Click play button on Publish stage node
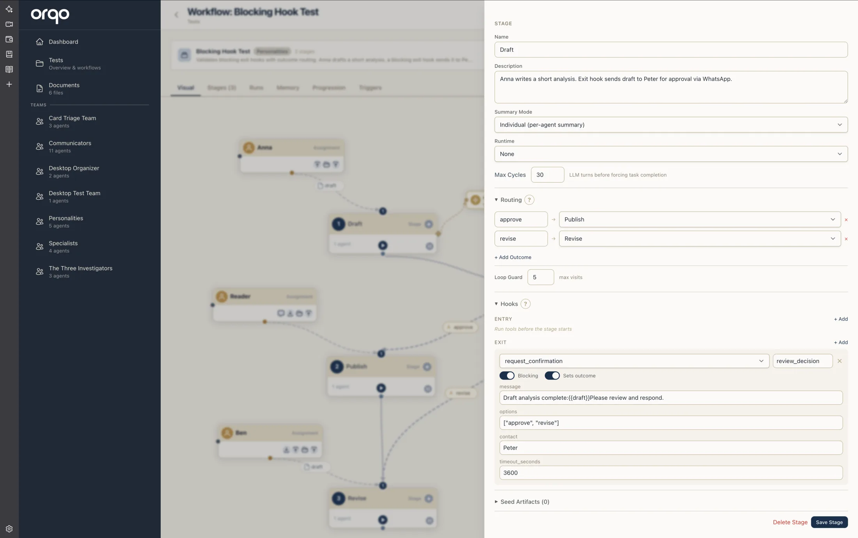This screenshot has height=538, width=858. pyautogui.click(x=381, y=388)
